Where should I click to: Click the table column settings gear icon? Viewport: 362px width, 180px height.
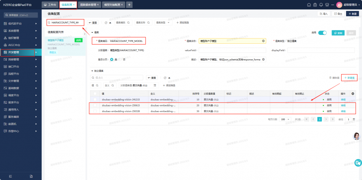pos(352,93)
